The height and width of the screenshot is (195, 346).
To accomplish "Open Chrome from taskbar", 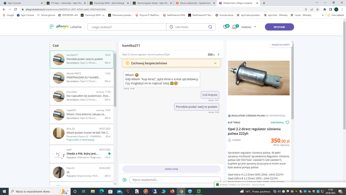I will coord(181,192).
